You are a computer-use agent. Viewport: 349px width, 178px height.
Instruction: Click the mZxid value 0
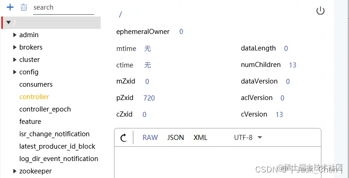(147, 82)
